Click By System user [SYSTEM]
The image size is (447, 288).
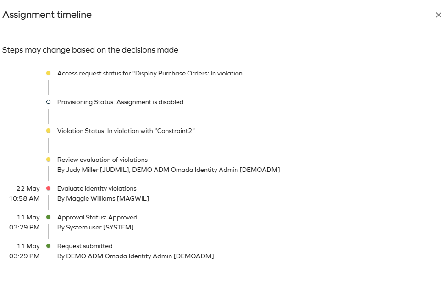pos(95,228)
